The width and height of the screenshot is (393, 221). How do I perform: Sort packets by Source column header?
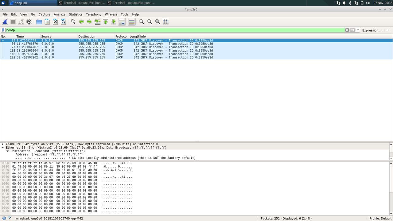coord(59,37)
